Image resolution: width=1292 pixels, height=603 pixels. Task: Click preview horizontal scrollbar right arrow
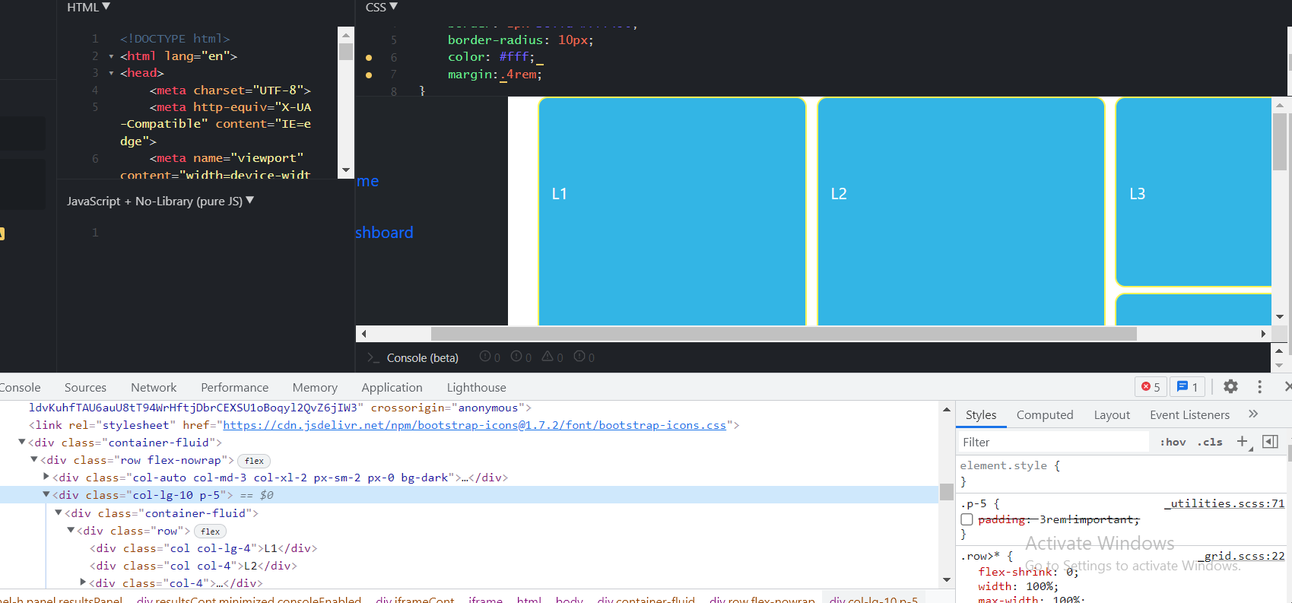click(x=1263, y=334)
